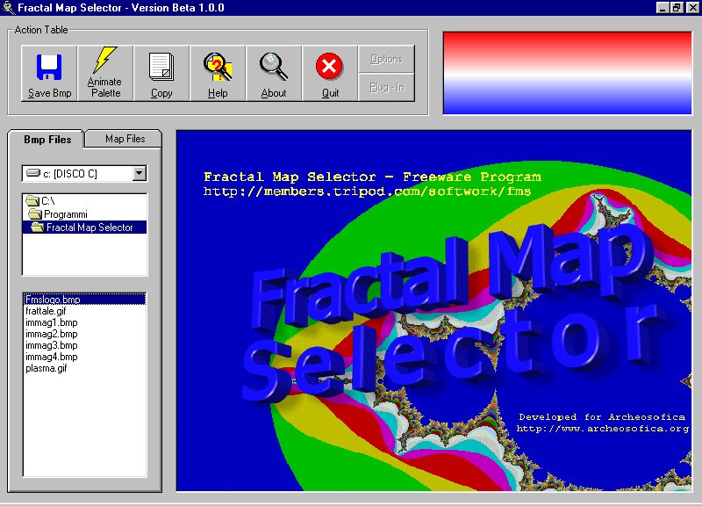Select the C:\ root folder
This screenshot has width=702, height=506.
pos(84,201)
